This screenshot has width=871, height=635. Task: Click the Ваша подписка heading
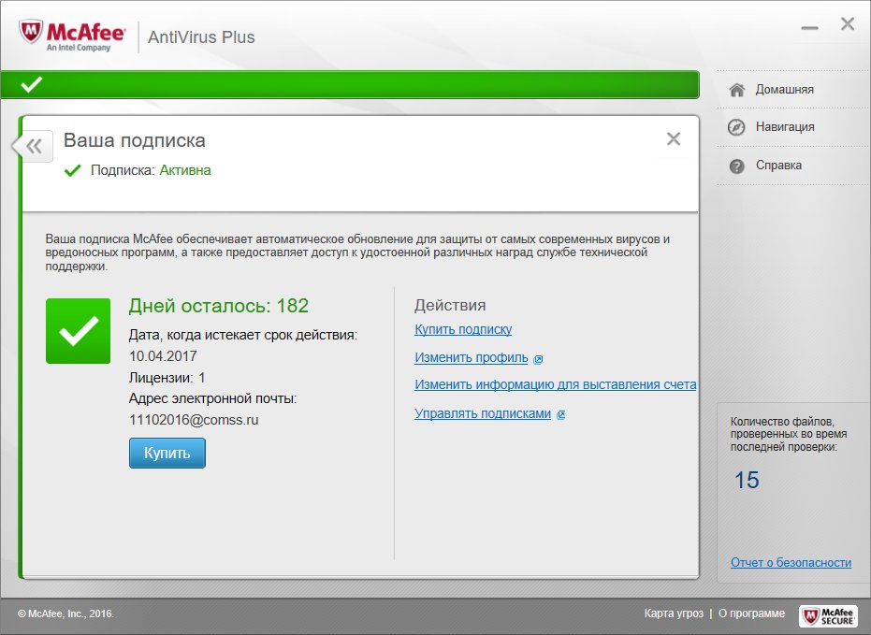tap(135, 140)
